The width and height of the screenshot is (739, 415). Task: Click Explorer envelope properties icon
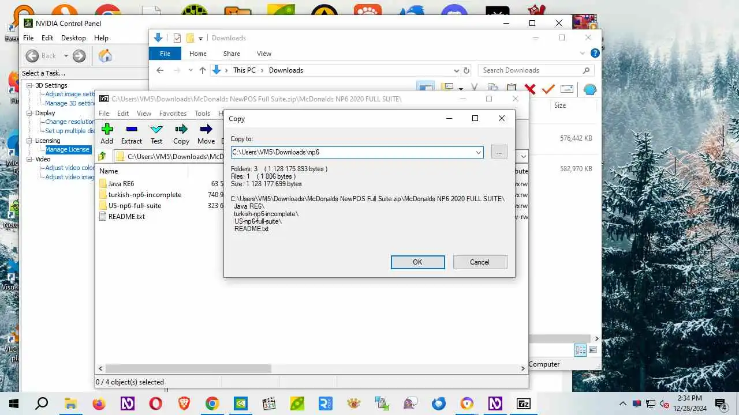point(567,89)
